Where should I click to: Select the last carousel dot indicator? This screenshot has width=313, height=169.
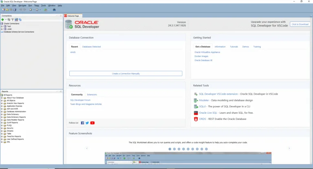(x=206, y=149)
